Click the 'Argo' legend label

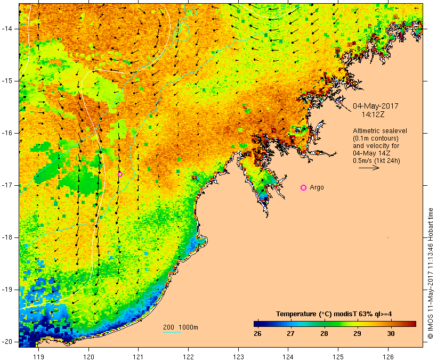pos(317,187)
